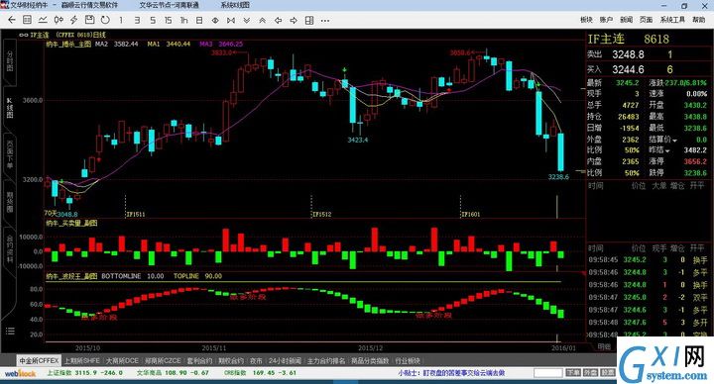
Task: Click the hamburger list icon at sidebar bottom
Action: click(10, 331)
